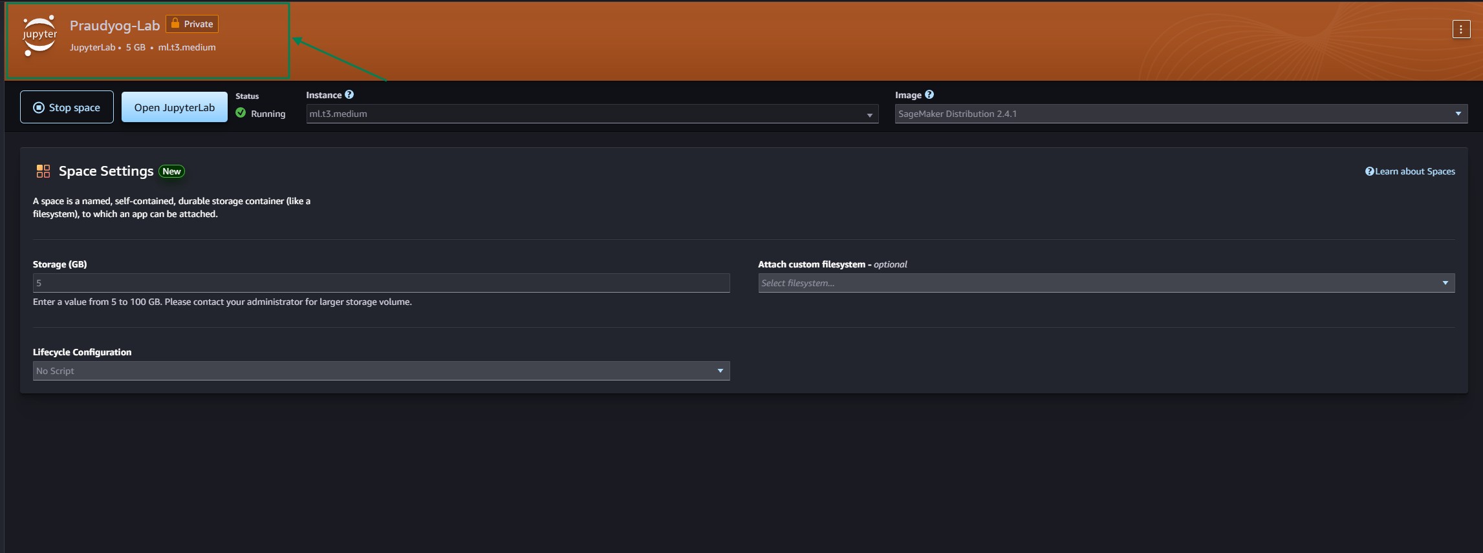Stop the running space
Screen dimensions: 1483x553
[x=67, y=107]
